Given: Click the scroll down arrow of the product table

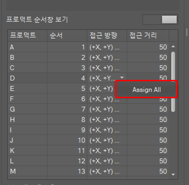Looking at the screenshot, I should [x=173, y=174].
